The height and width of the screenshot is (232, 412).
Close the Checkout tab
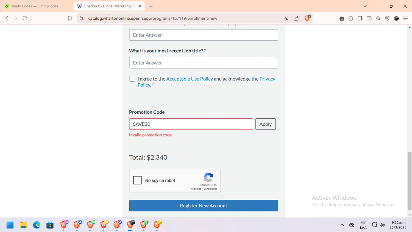[140, 6]
